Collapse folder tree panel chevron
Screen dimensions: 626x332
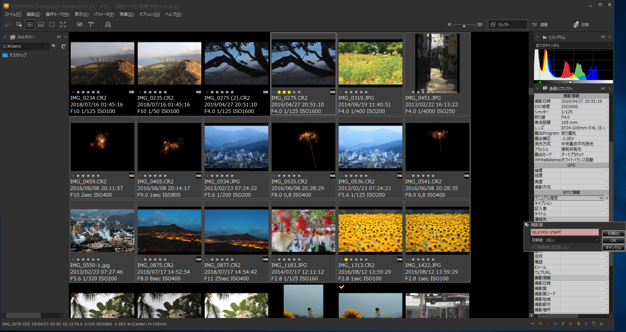click(5, 37)
